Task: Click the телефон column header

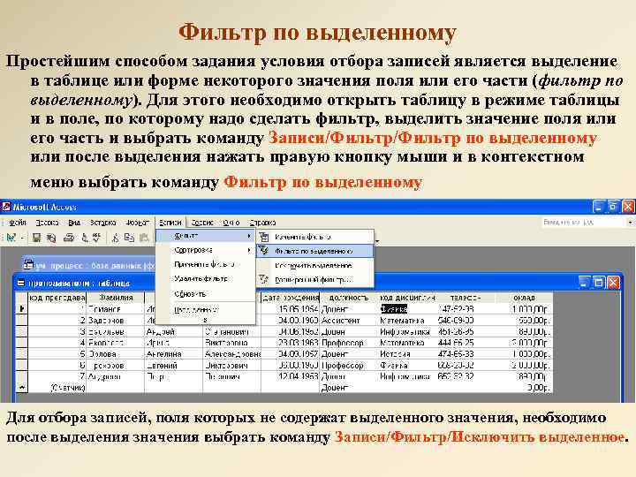Action: pos(466,298)
